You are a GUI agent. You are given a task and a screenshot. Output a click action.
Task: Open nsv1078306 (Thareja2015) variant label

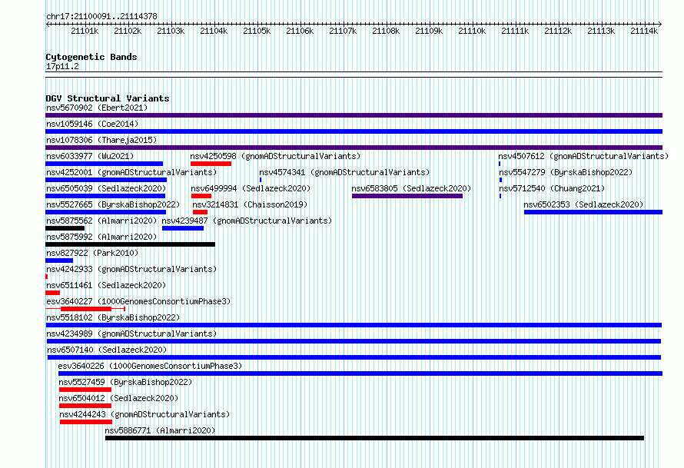click(101, 140)
